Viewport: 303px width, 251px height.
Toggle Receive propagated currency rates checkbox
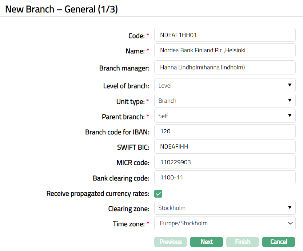pos(158,194)
